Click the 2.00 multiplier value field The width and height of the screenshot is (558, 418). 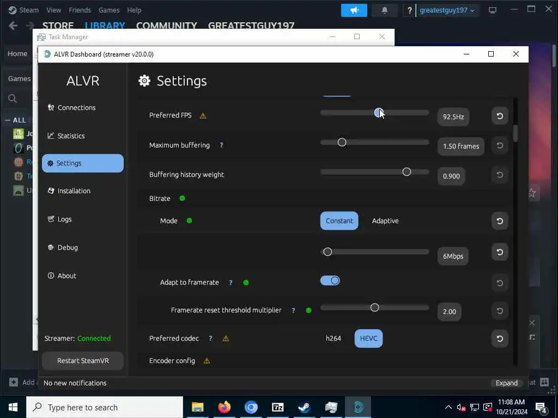450,312
